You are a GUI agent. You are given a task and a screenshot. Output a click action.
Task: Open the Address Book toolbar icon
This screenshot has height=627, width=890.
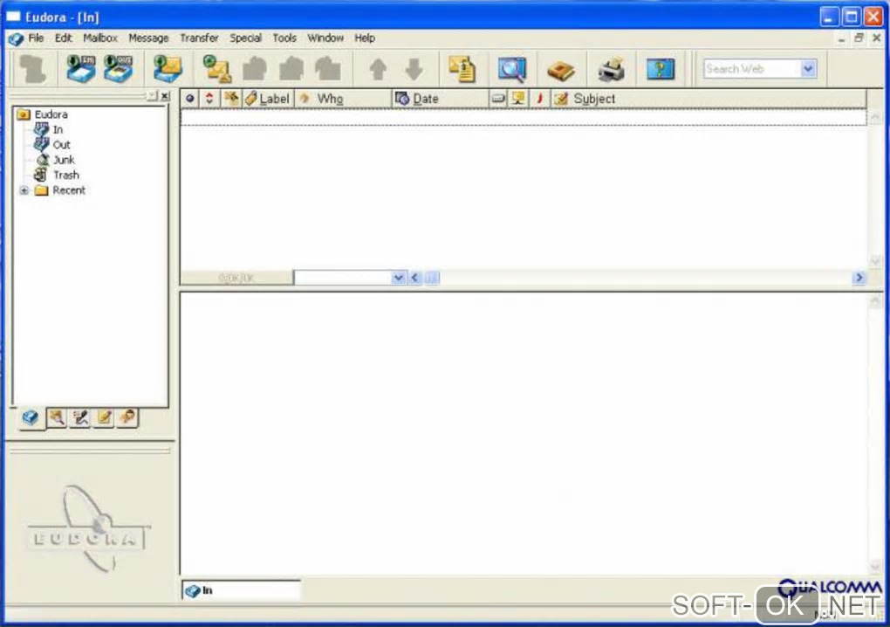coord(561,71)
